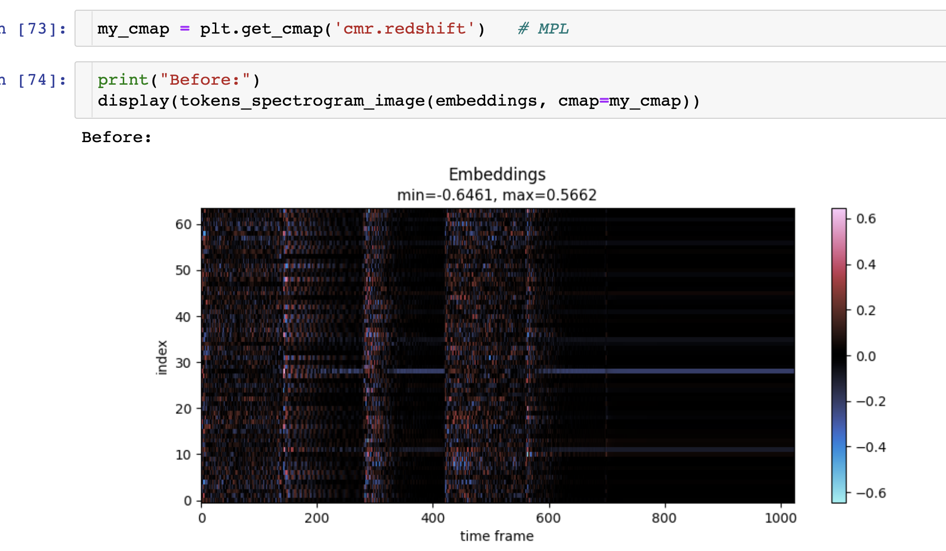
Task: Click the 'time frame' x-axis label
Action: 497,536
